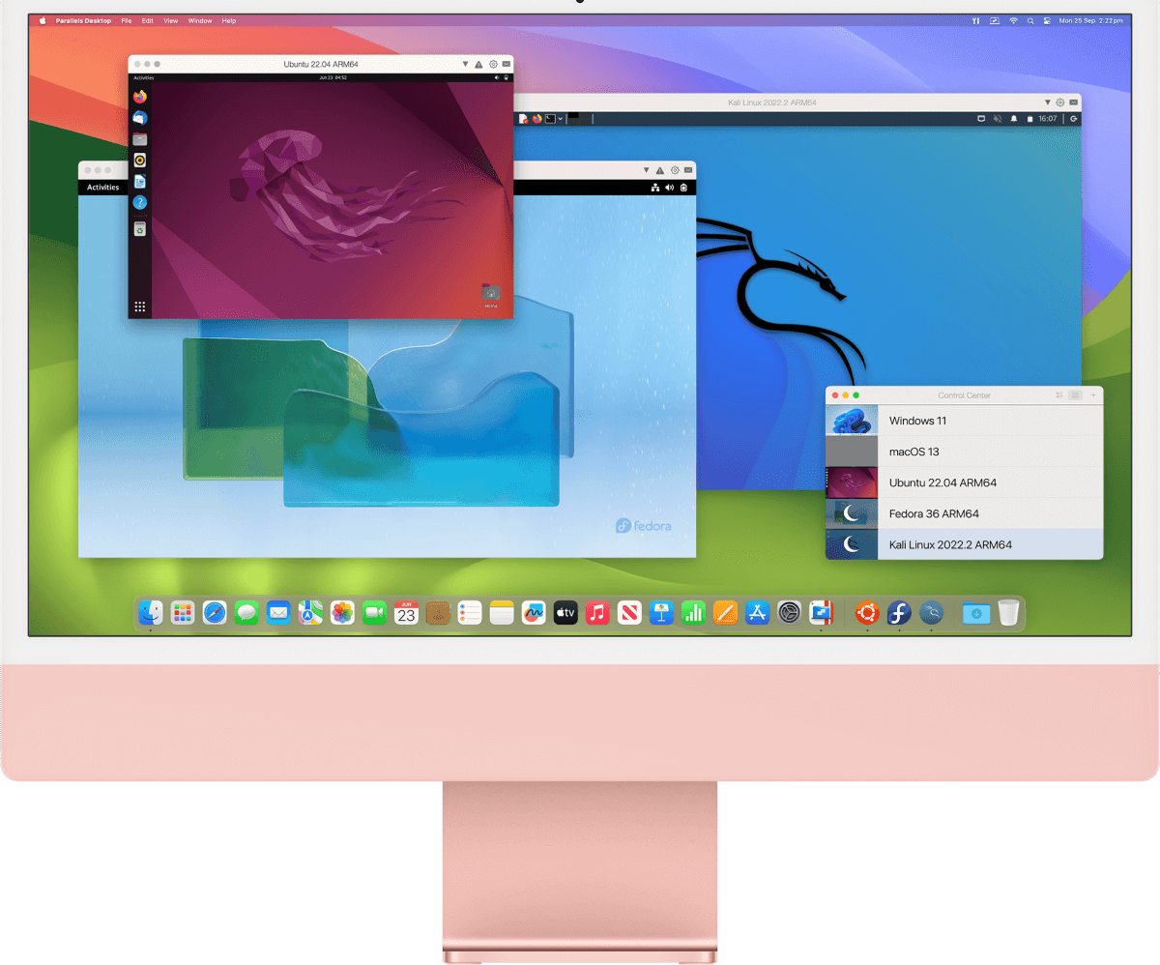Screen dimensions: 1160x965
Task: Add a new VM with plus button
Action: [x=1093, y=395]
